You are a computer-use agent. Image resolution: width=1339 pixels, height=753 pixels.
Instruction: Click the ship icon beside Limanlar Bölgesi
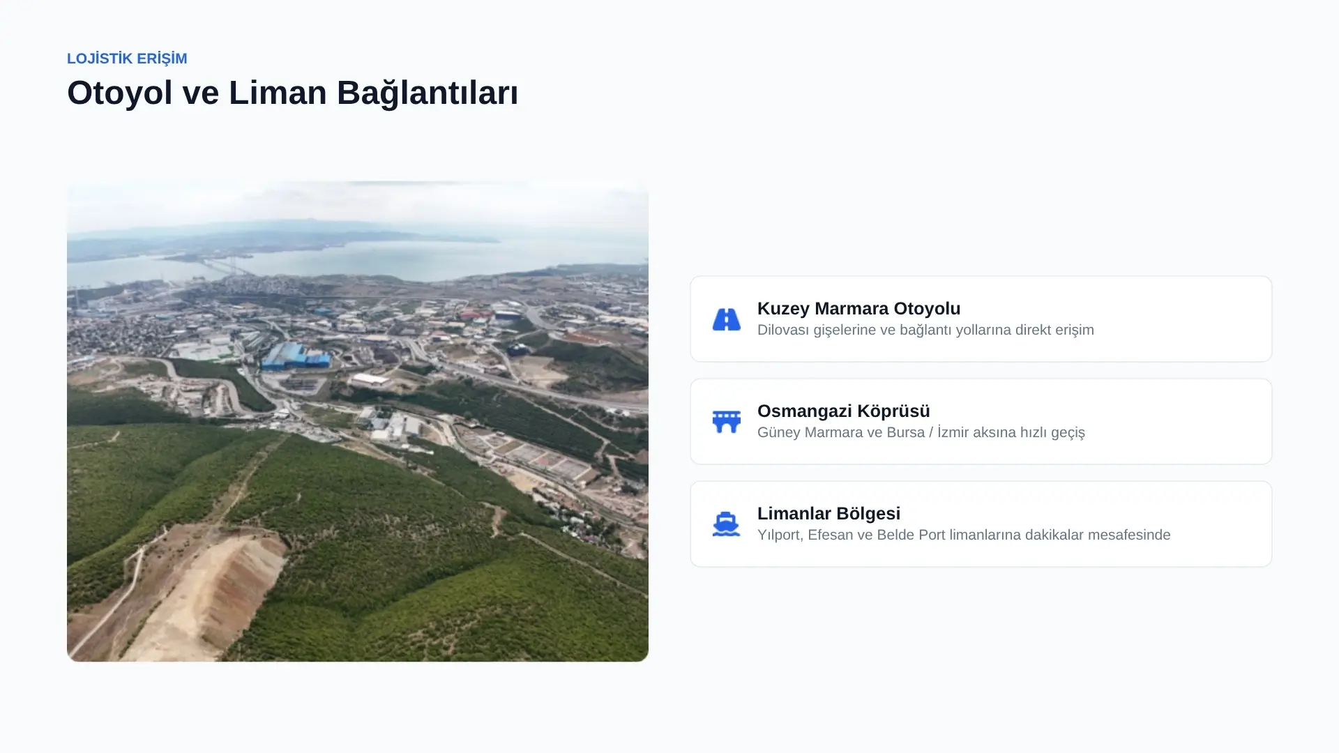(726, 524)
